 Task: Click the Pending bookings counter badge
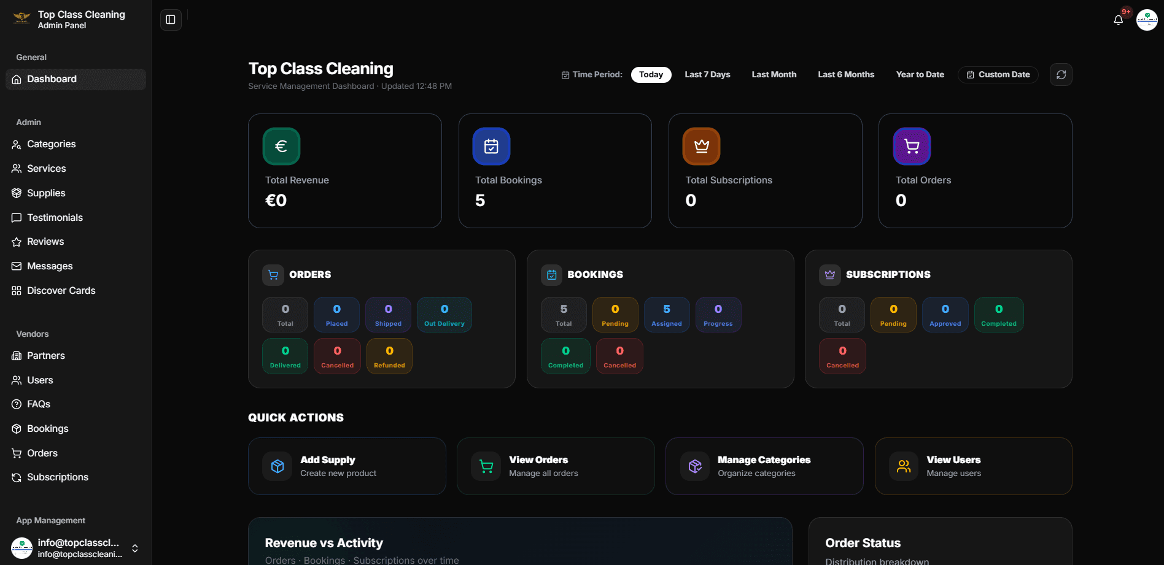pyautogui.click(x=615, y=314)
